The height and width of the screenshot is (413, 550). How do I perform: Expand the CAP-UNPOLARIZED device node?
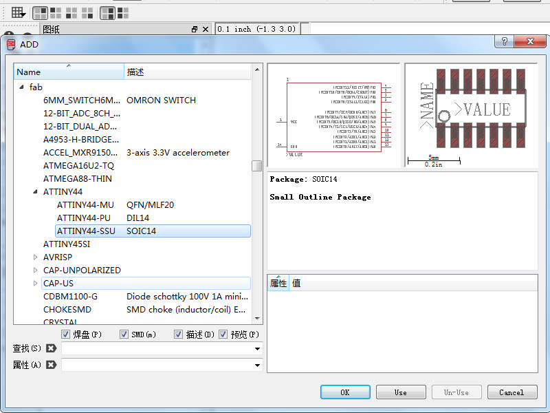click(x=36, y=270)
